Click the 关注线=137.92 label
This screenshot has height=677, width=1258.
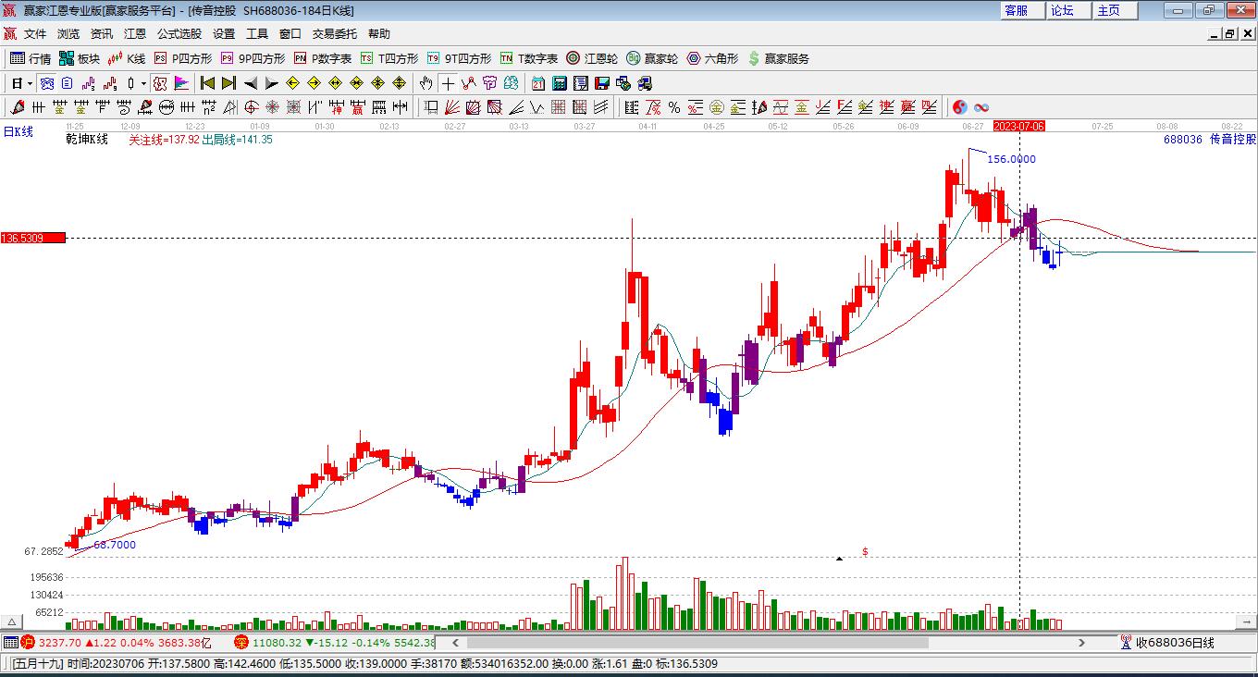coord(164,140)
